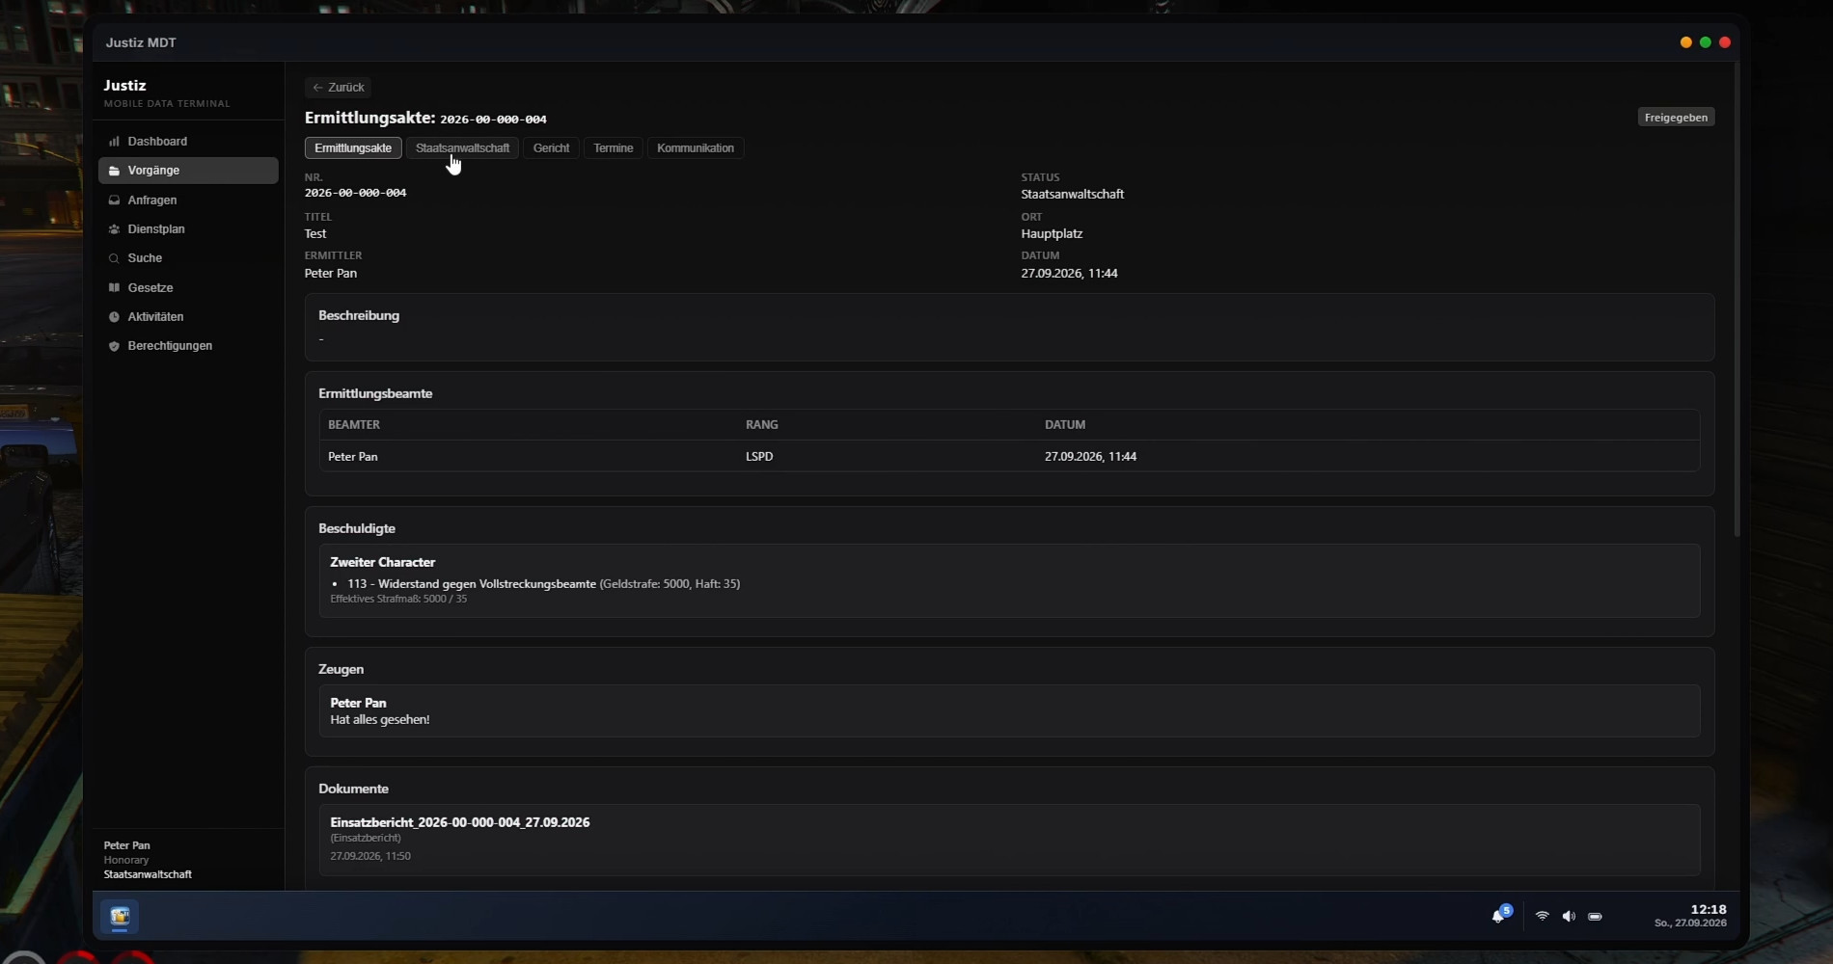Click the vertical scrollbar of the file view
Screen dimensions: 1833x964
pyautogui.click(x=1737, y=299)
